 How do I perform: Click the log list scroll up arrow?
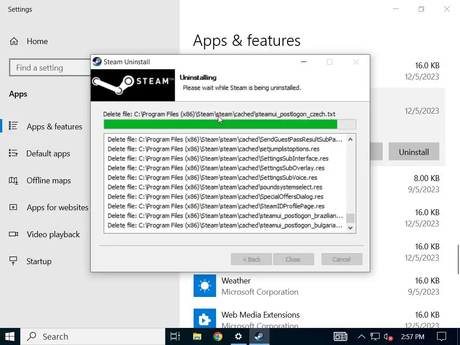(x=350, y=140)
